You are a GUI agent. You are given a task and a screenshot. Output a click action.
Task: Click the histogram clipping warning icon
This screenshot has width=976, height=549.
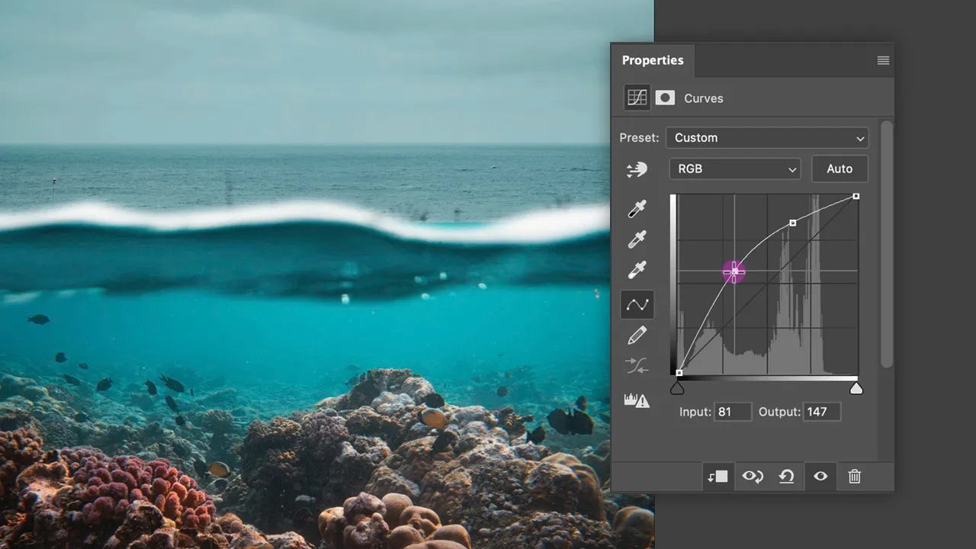(637, 400)
